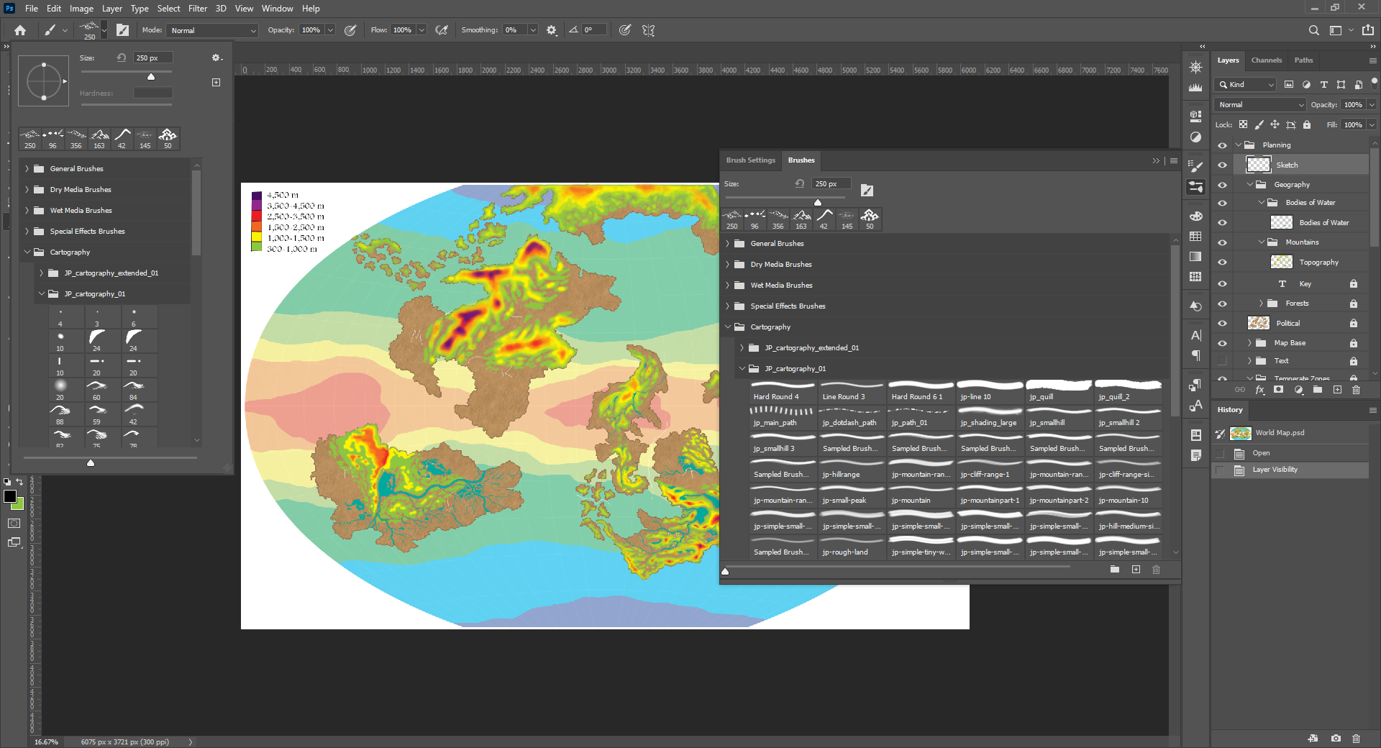Expand the Forests layer group
This screenshot has height=748, width=1381.
[x=1261, y=304]
